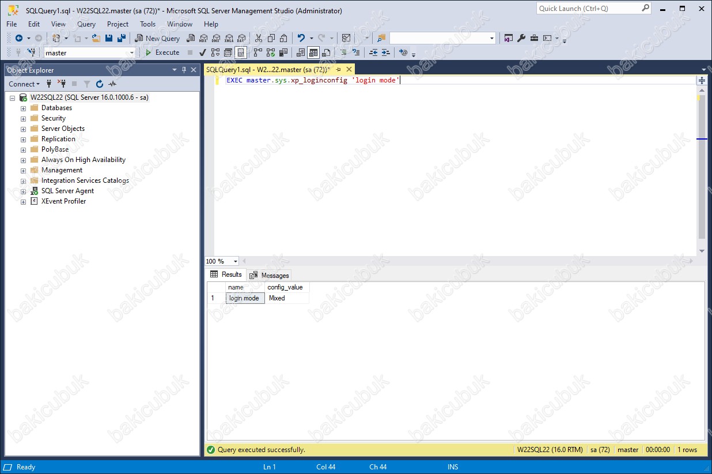Expand the Security folder node

coord(24,118)
